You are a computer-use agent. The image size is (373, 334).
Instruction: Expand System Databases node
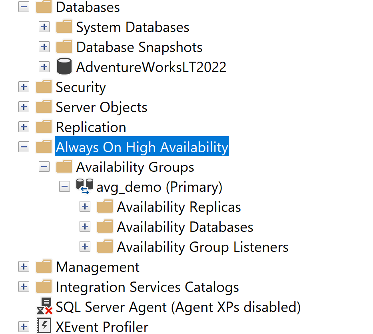pyautogui.click(x=44, y=27)
